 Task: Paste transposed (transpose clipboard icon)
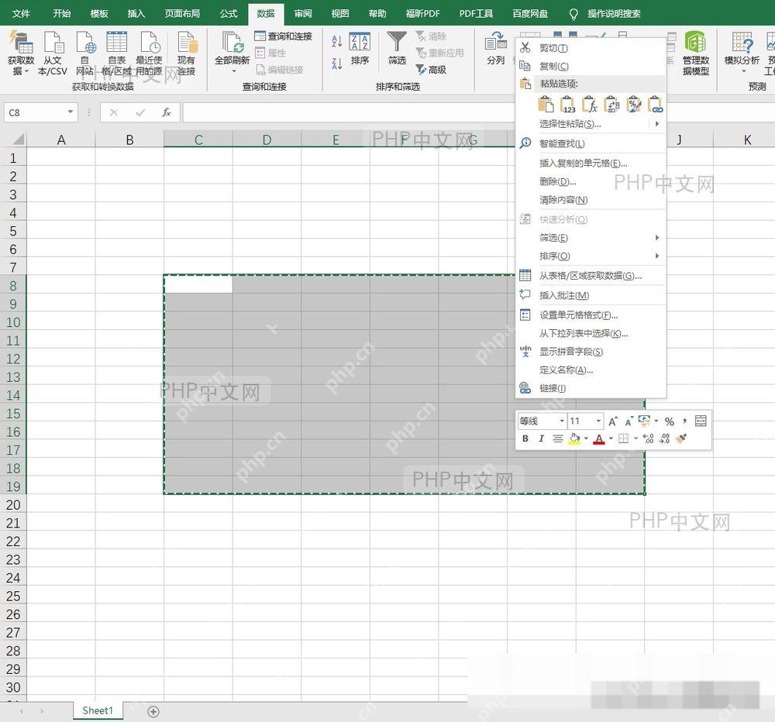pyautogui.click(x=612, y=104)
